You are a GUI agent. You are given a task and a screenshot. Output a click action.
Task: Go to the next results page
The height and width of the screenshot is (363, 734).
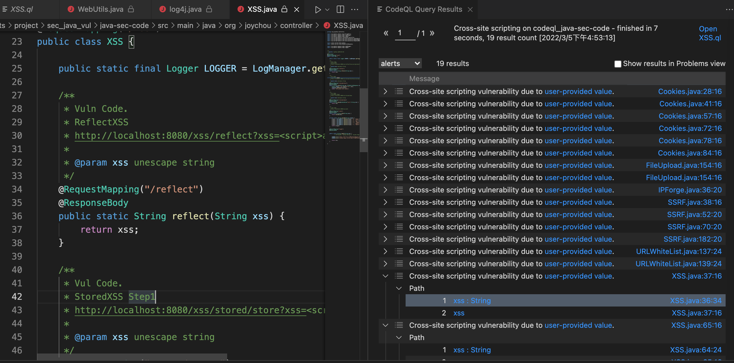(432, 33)
